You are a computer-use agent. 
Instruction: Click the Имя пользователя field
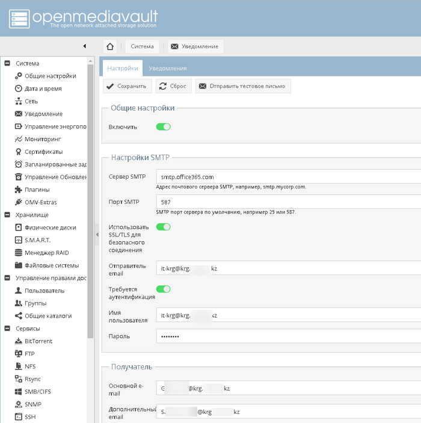pyautogui.click(x=288, y=315)
